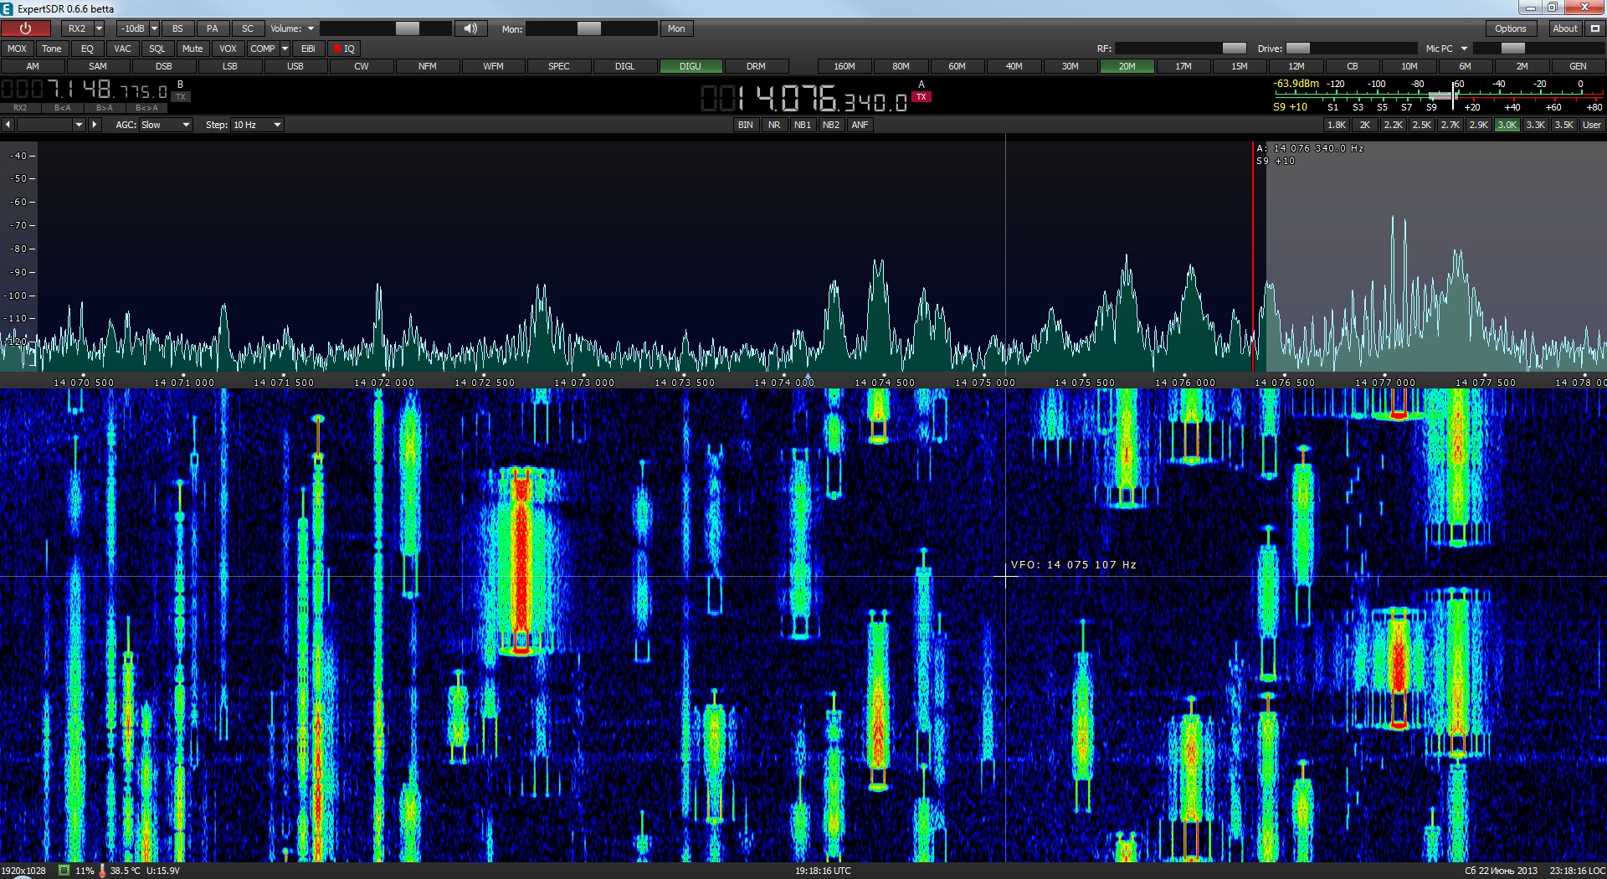Click the Volume slider handle
The height and width of the screenshot is (879, 1607).
(408, 28)
